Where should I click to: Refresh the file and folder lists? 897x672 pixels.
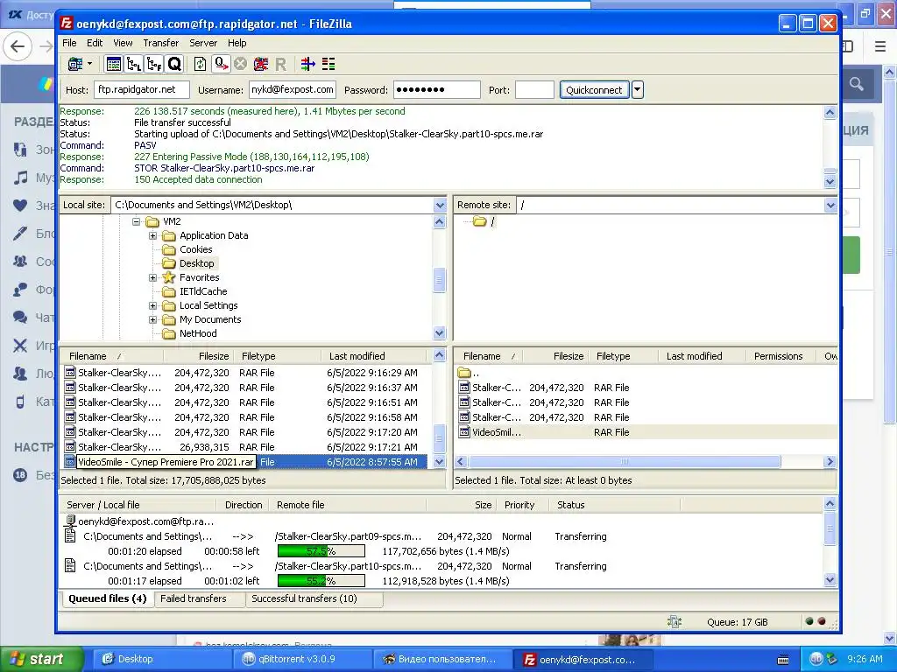pyautogui.click(x=201, y=64)
